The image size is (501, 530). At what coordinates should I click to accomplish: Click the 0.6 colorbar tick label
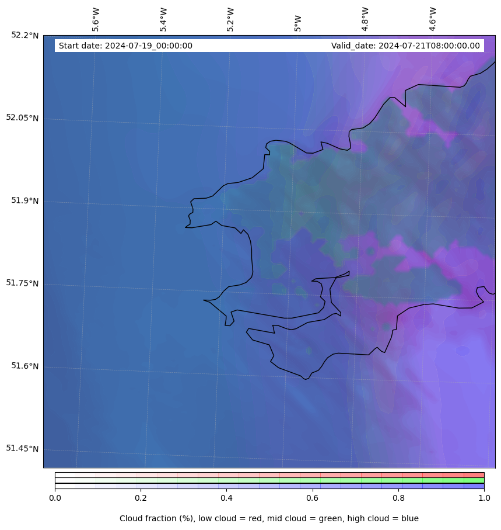pyautogui.click(x=313, y=498)
